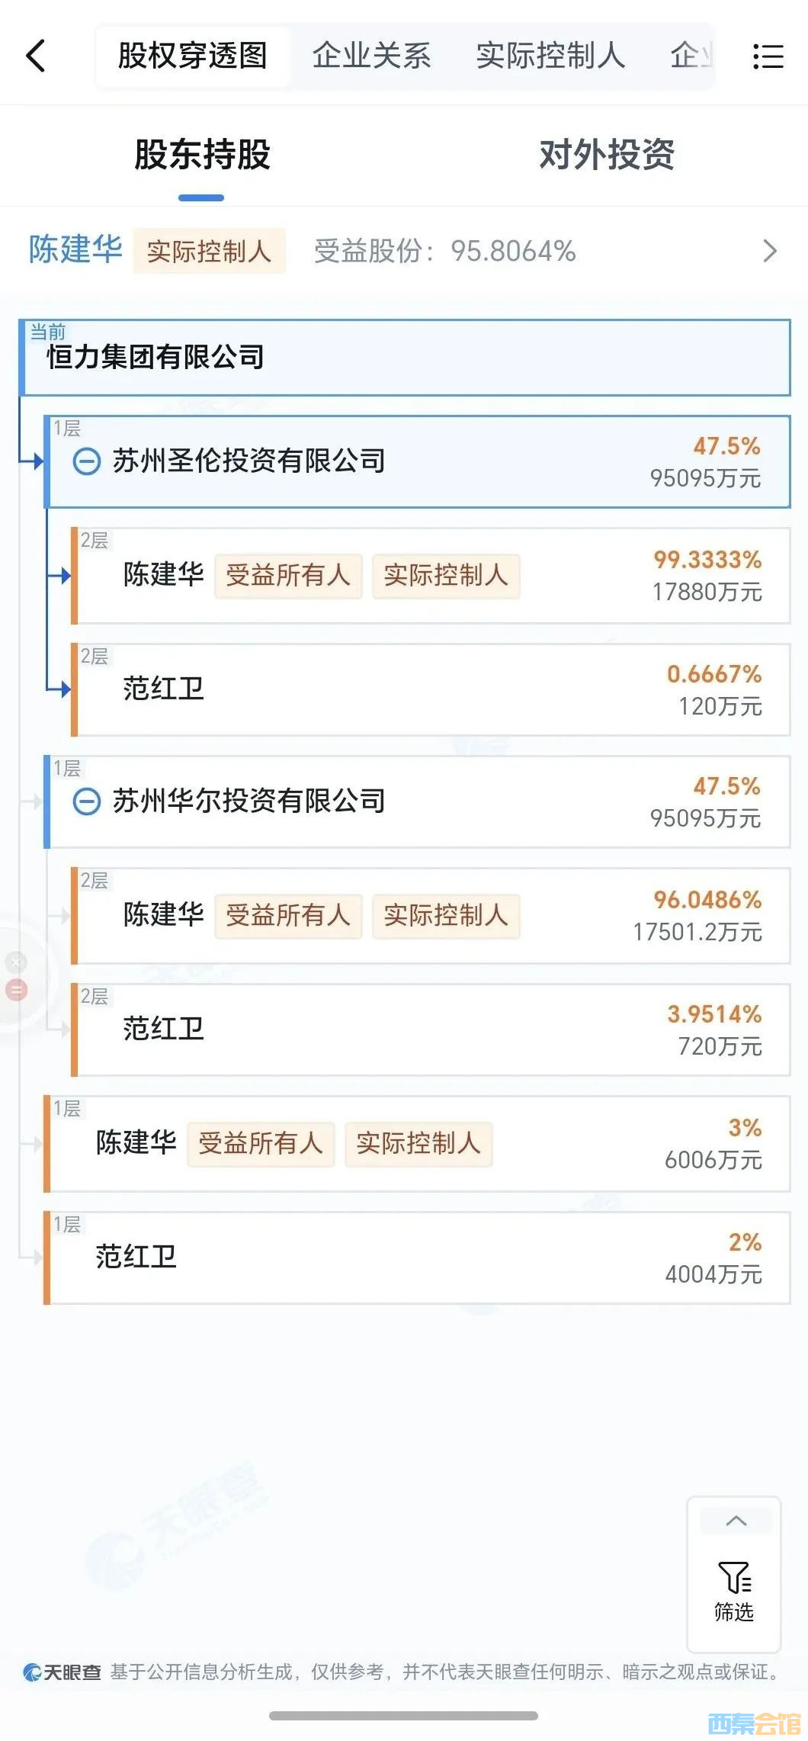Open 陈建华 beneficiary details chevron
Screen dimensions: 808x1741
pos(770,251)
